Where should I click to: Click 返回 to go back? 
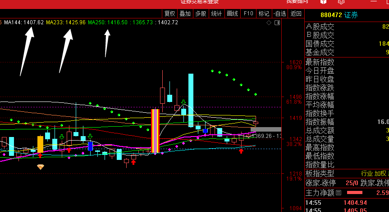(x=296, y=13)
